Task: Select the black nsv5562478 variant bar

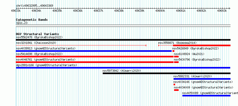Action: (123, 40)
